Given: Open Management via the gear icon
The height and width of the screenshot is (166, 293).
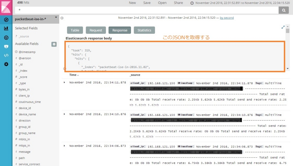Looking at the screenshot, I should click(6, 64).
